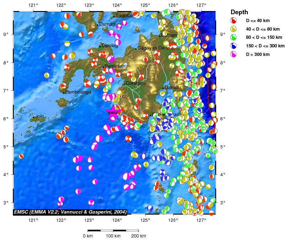Click the red D <= 40 km legend symbol
Screen dimensions: 288x241
tap(234, 20)
